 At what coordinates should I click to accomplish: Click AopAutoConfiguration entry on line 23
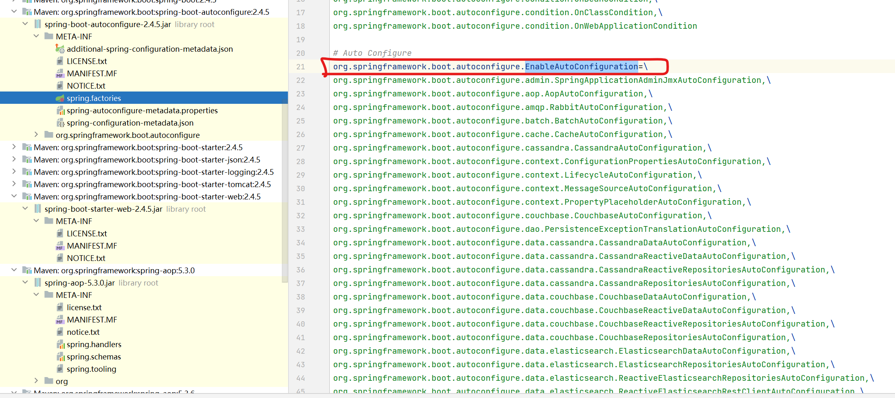594,94
